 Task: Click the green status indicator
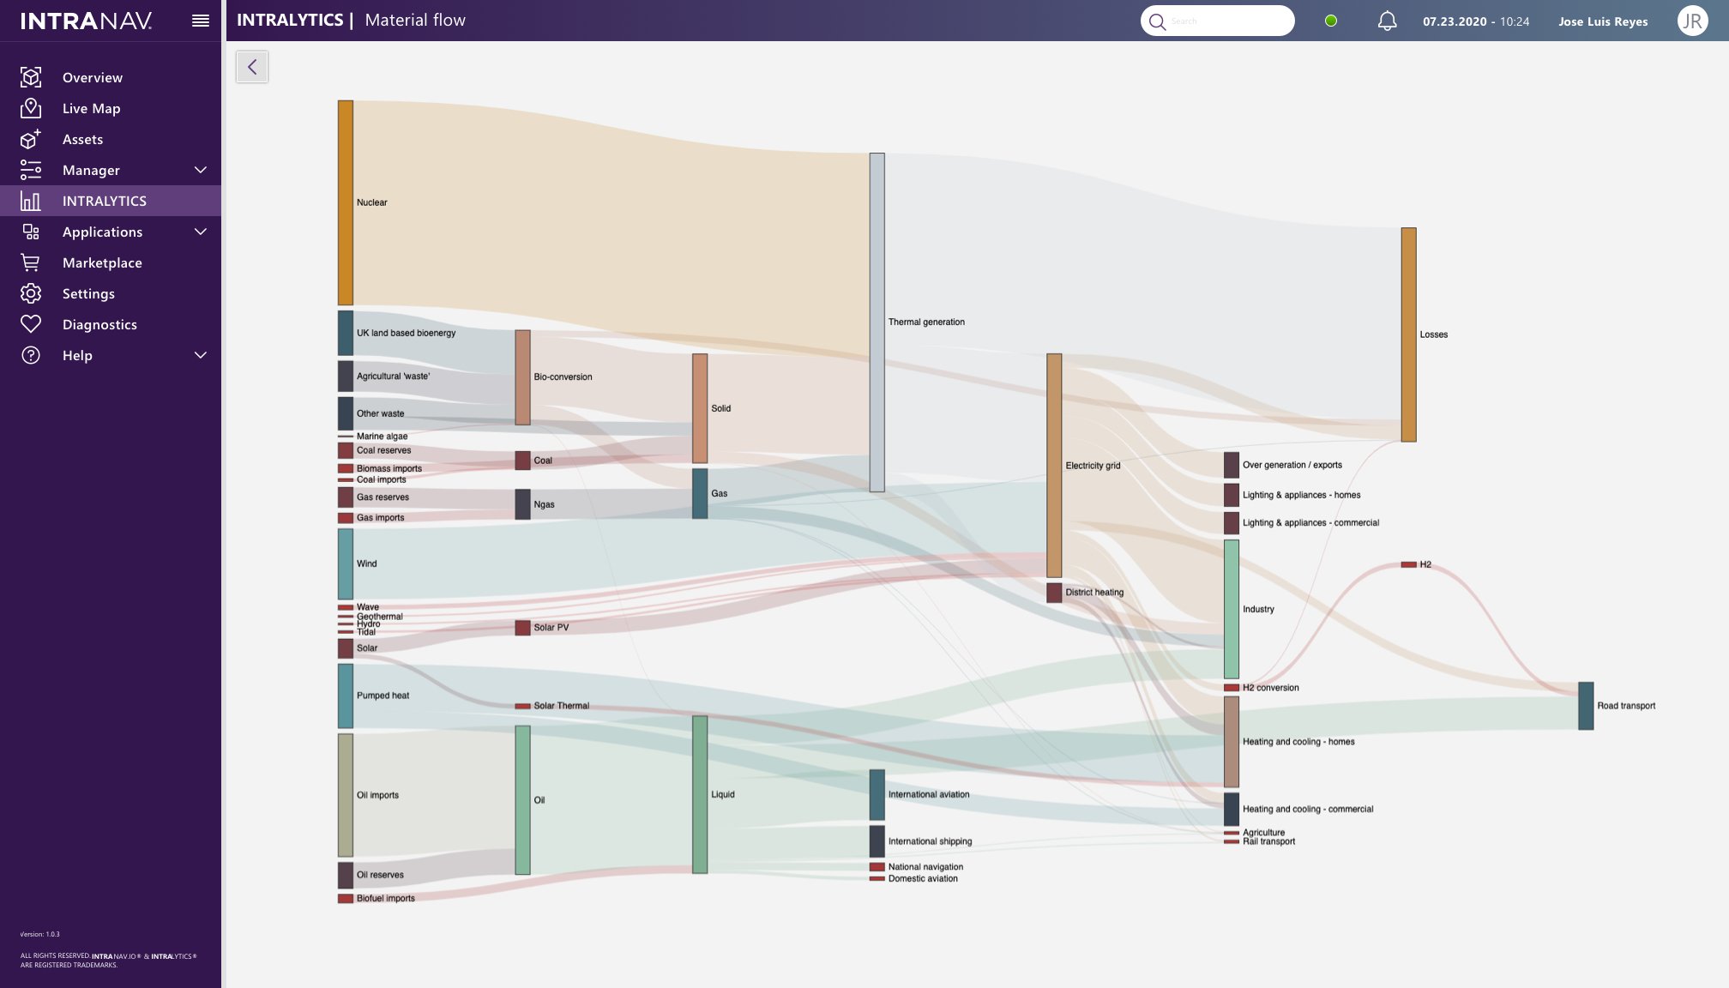point(1331,21)
